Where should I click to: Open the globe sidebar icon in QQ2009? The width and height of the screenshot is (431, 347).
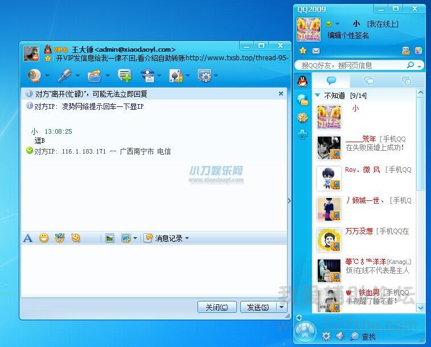(x=302, y=100)
